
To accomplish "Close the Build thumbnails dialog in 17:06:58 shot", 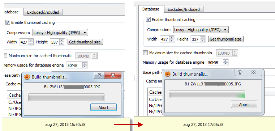I will tap(253, 72).
